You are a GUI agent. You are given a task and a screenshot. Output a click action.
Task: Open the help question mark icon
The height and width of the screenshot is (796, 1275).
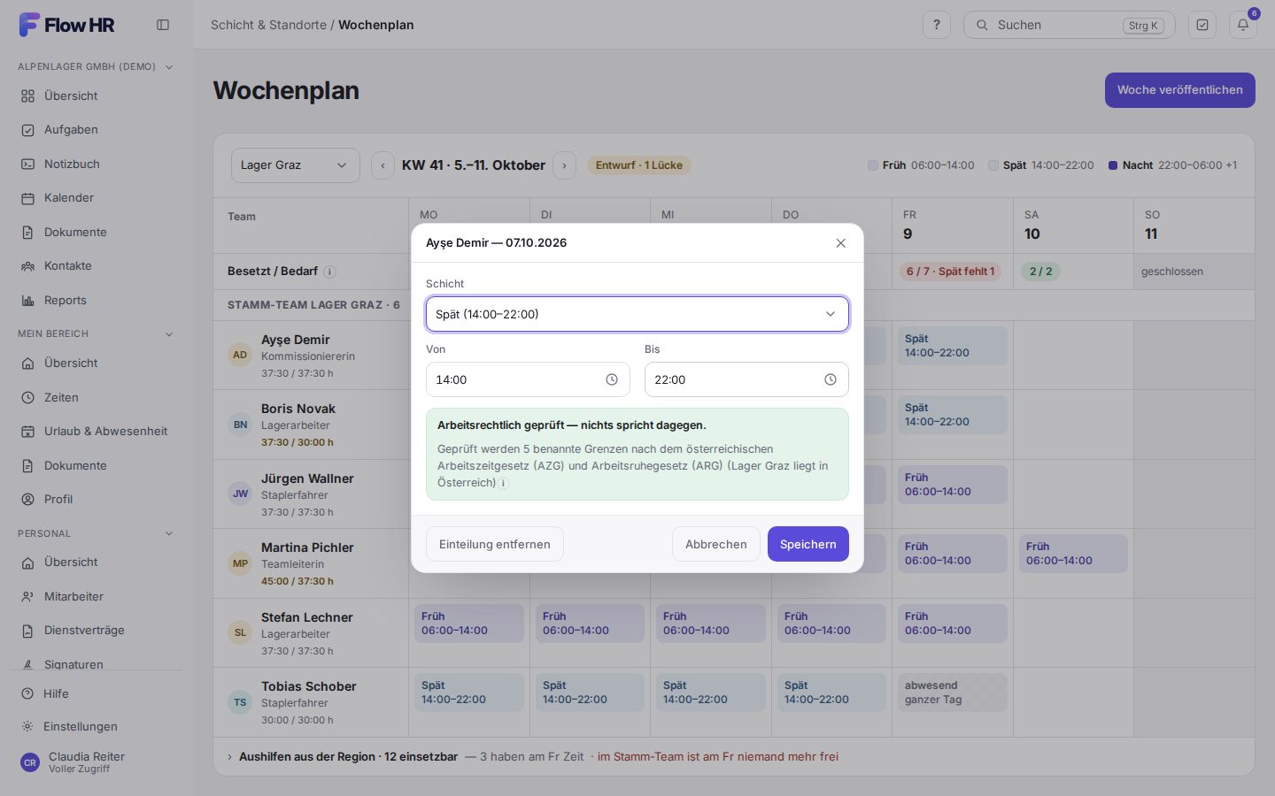click(937, 25)
